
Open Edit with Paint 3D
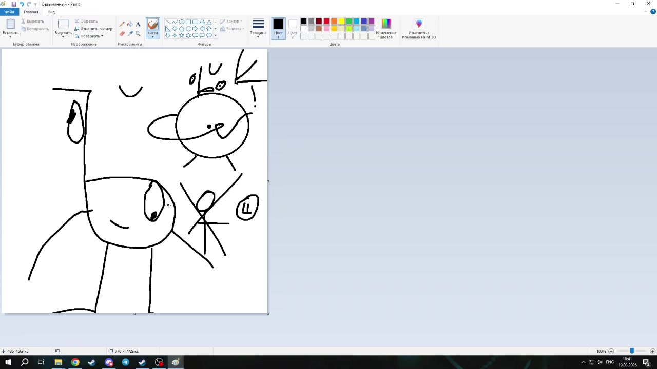point(419,29)
